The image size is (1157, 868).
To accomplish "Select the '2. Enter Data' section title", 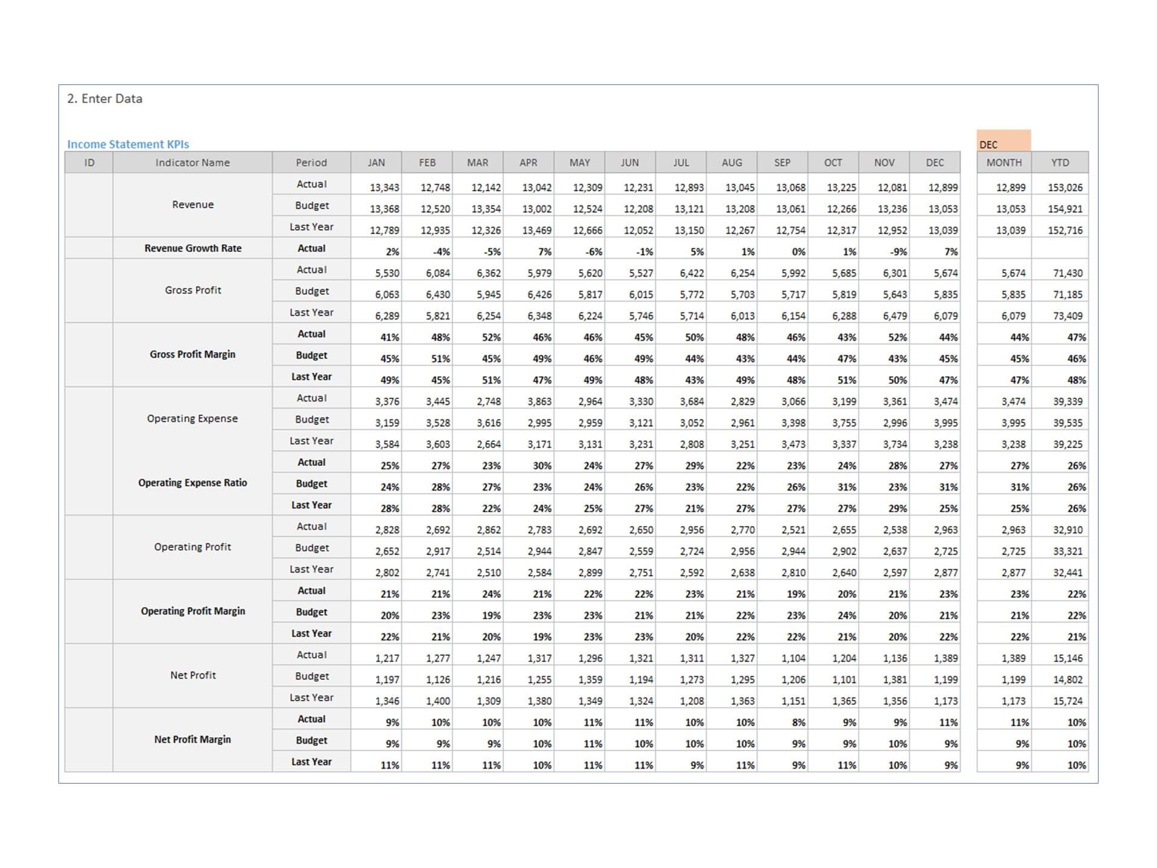I will point(105,99).
